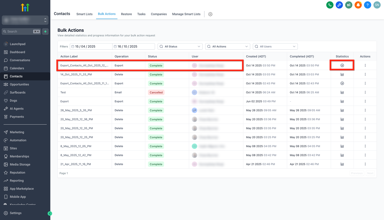Click the megaphone announcements icon
384x220 pixels.
click(x=349, y=5)
